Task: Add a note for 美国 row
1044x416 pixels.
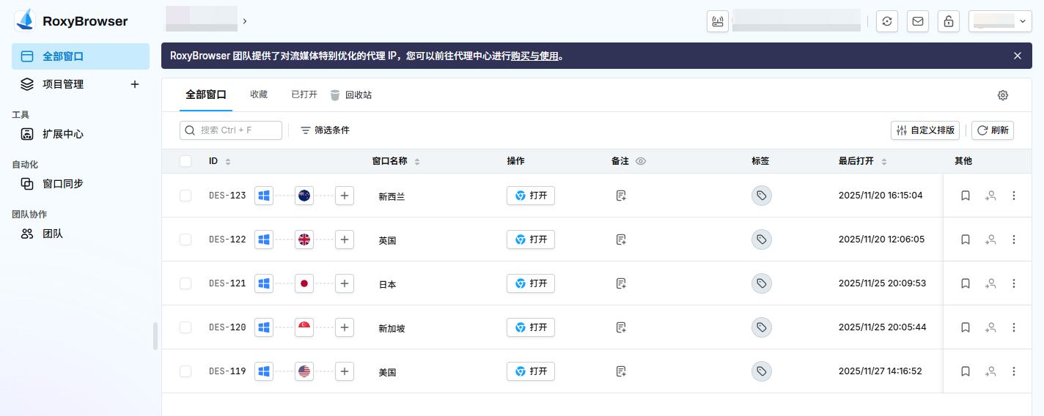Action: [x=621, y=371]
